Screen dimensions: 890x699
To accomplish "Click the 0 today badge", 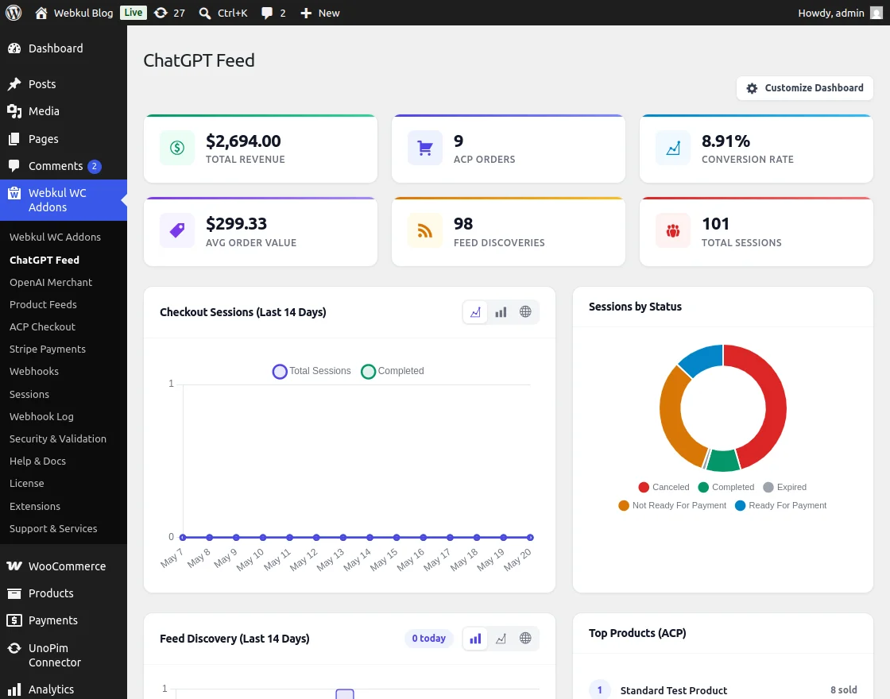I will tap(428, 639).
